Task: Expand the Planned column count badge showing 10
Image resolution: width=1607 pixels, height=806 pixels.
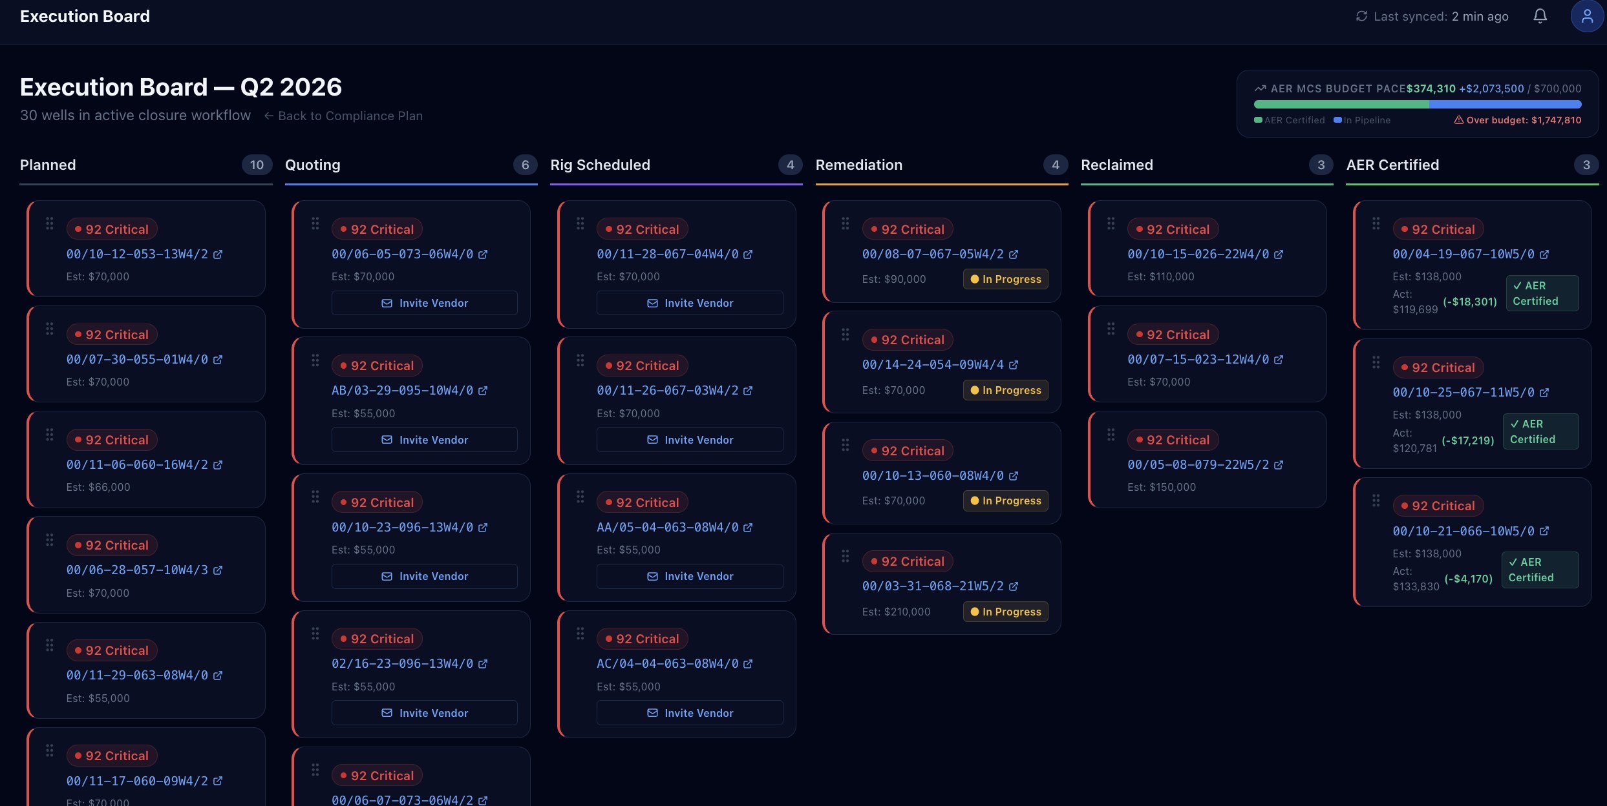Action: tap(257, 165)
